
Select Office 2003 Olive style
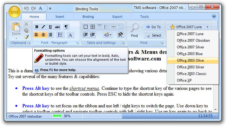click(193, 60)
